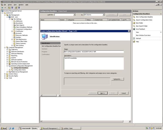
Task: Click the Refresh action icon
Action: (134, 38)
